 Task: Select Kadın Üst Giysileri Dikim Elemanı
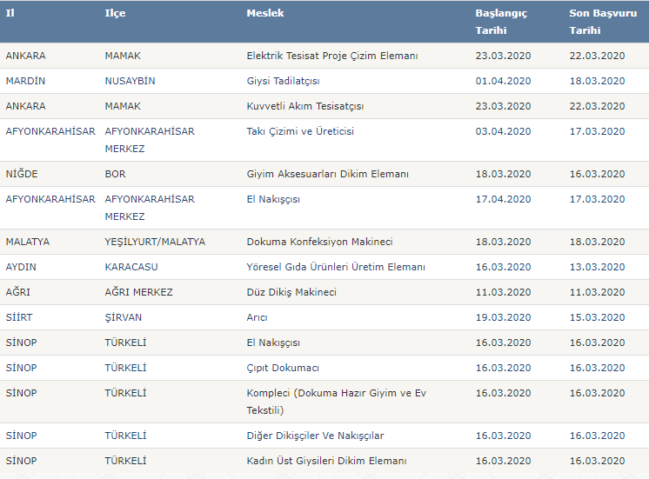coord(326,461)
